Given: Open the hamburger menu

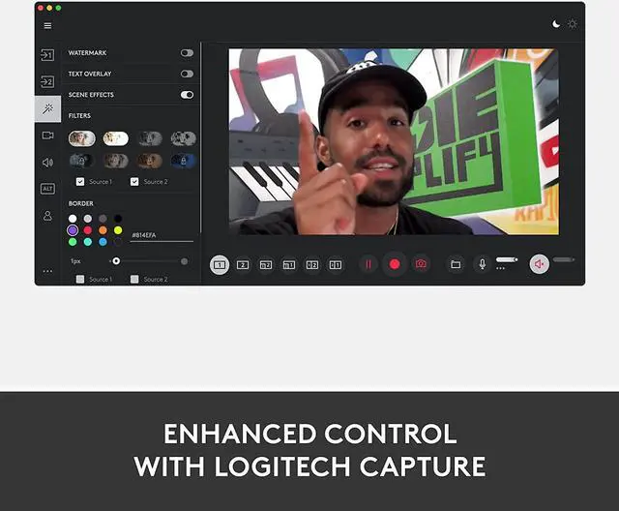Looking at the screenshot, I should pos(47,25).
